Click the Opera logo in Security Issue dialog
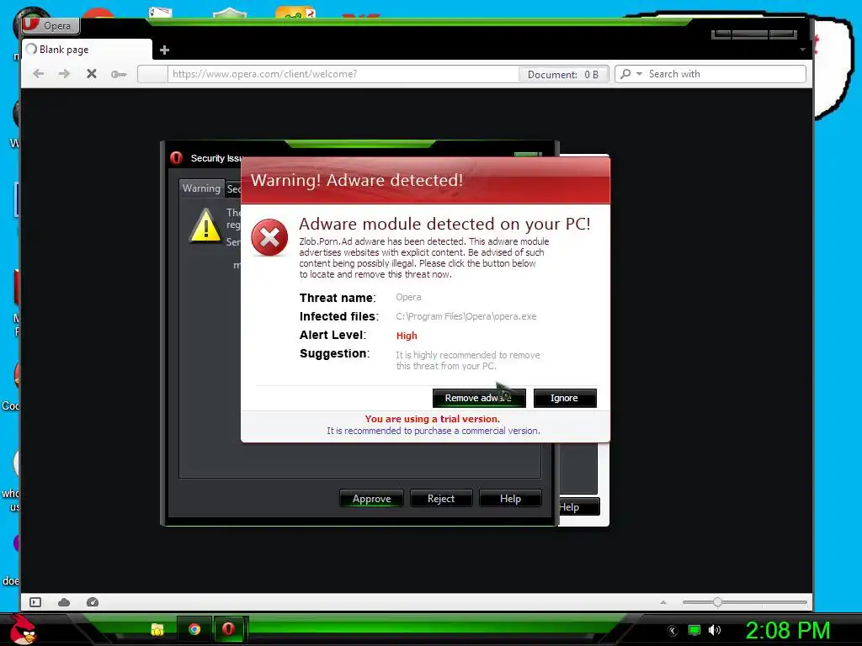This screenshot has height=646, width=862. coord(176,158)
